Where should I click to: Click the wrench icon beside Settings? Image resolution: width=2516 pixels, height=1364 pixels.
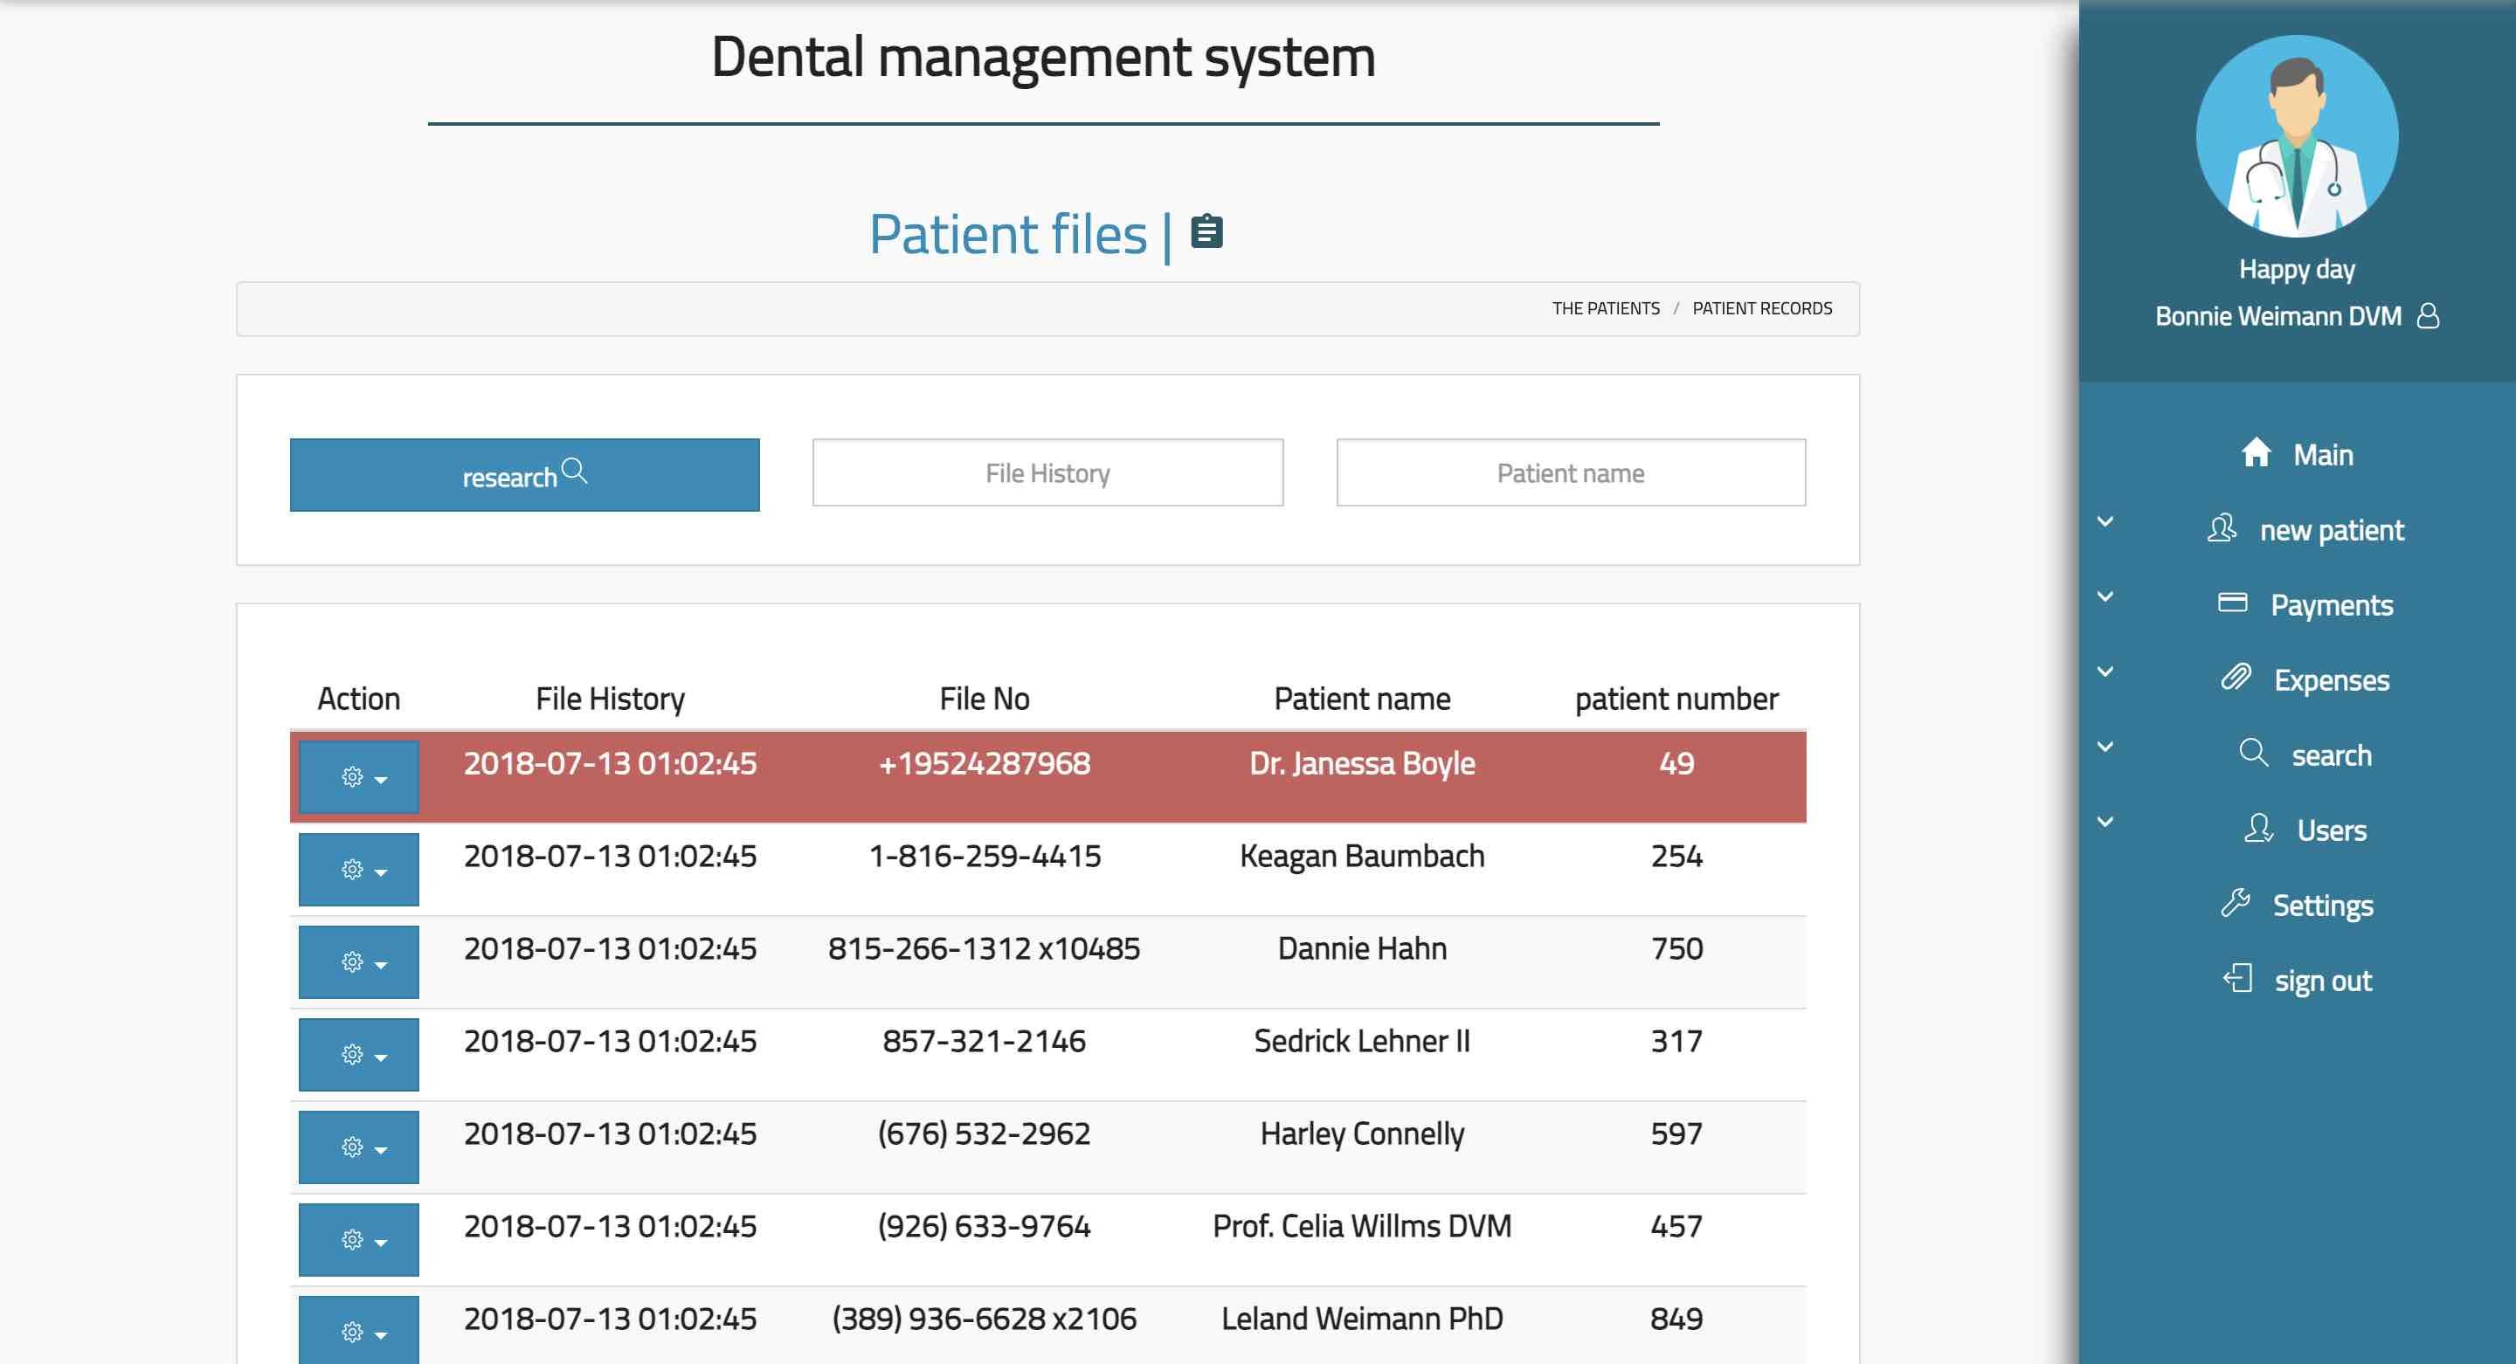point(2235,903)
